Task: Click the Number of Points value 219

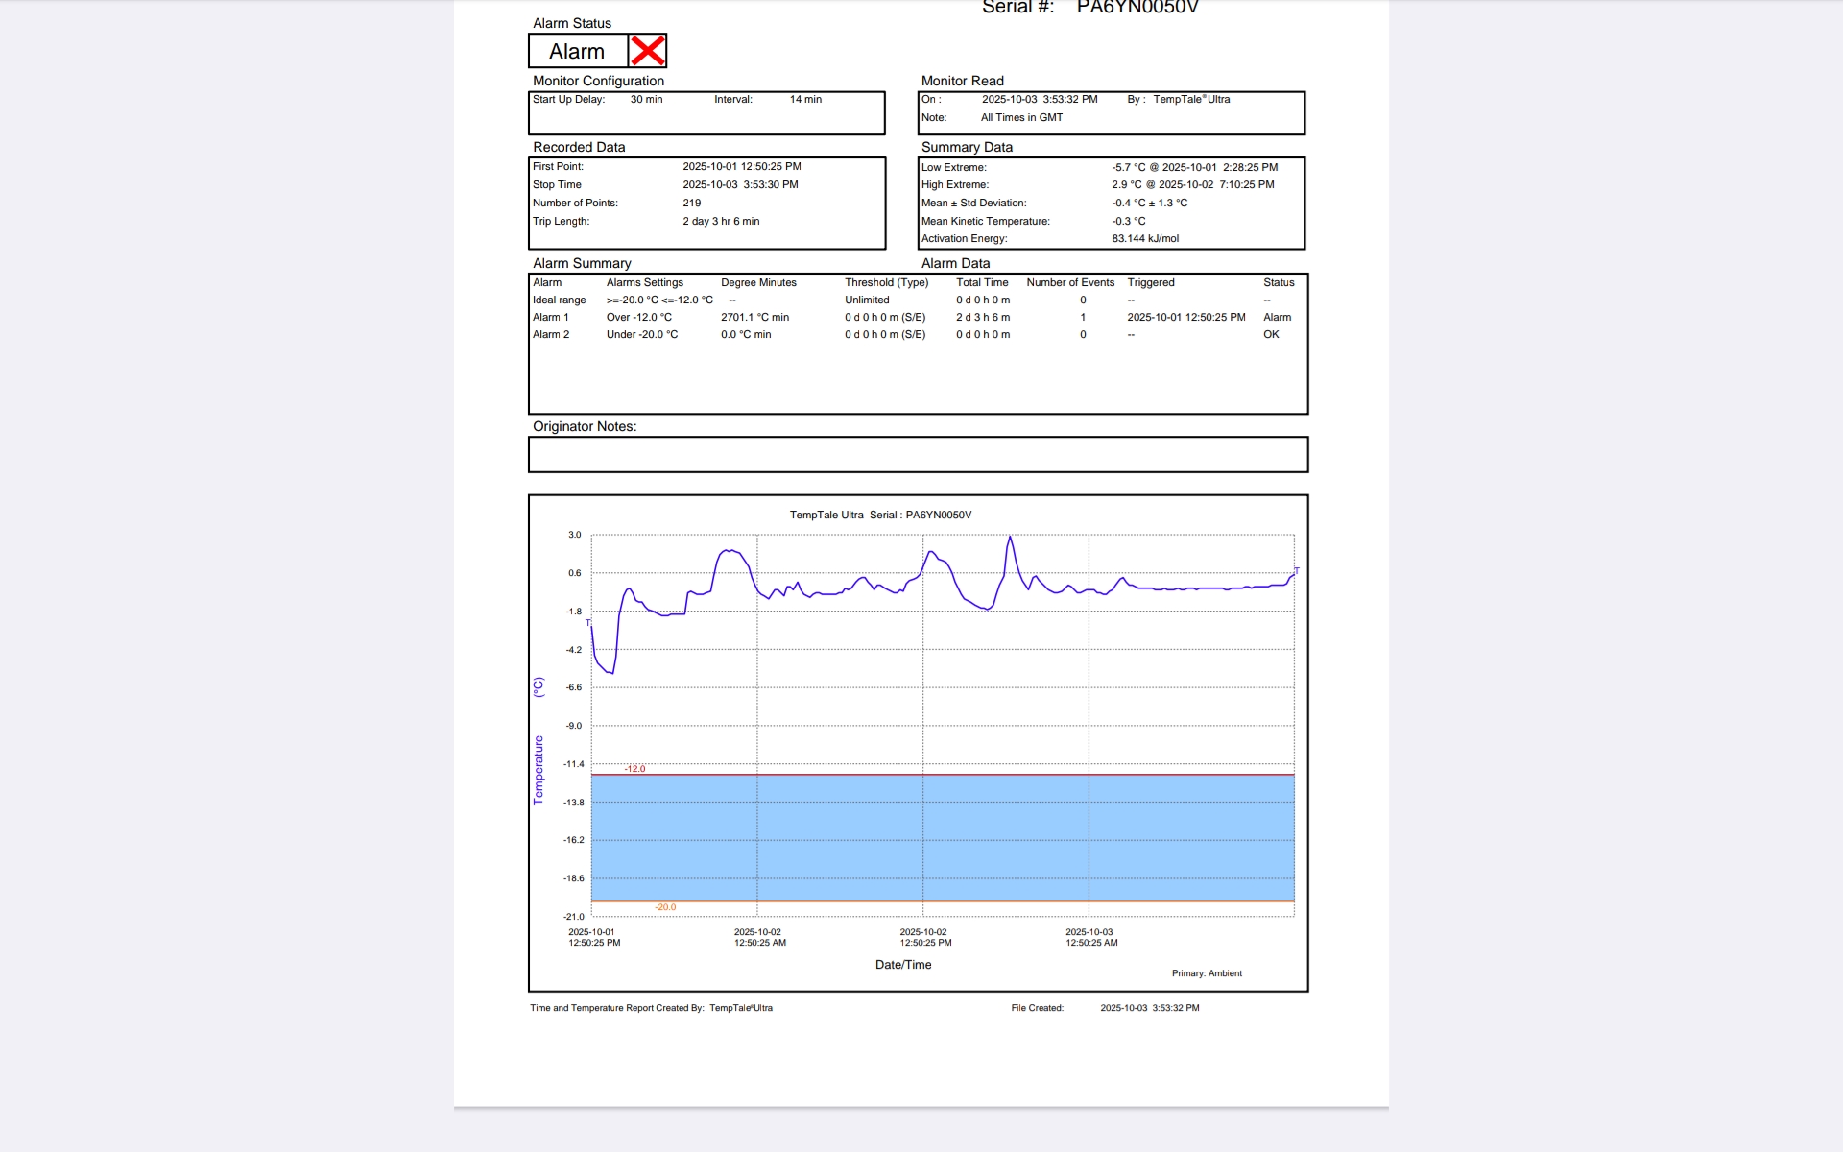Action: coord(691,203)
